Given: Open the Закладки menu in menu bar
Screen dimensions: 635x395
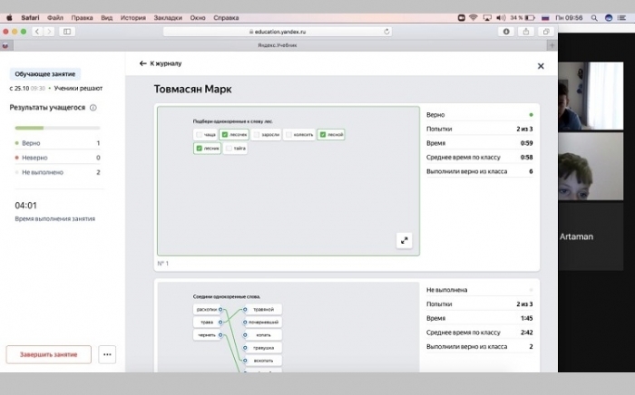Looking at the screenshot, I should 167,17.
